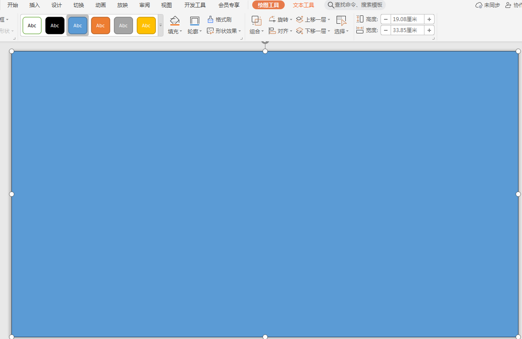Apply the orange Abc shape style
This screenshot has height=339, width=522.
[101, 26]
